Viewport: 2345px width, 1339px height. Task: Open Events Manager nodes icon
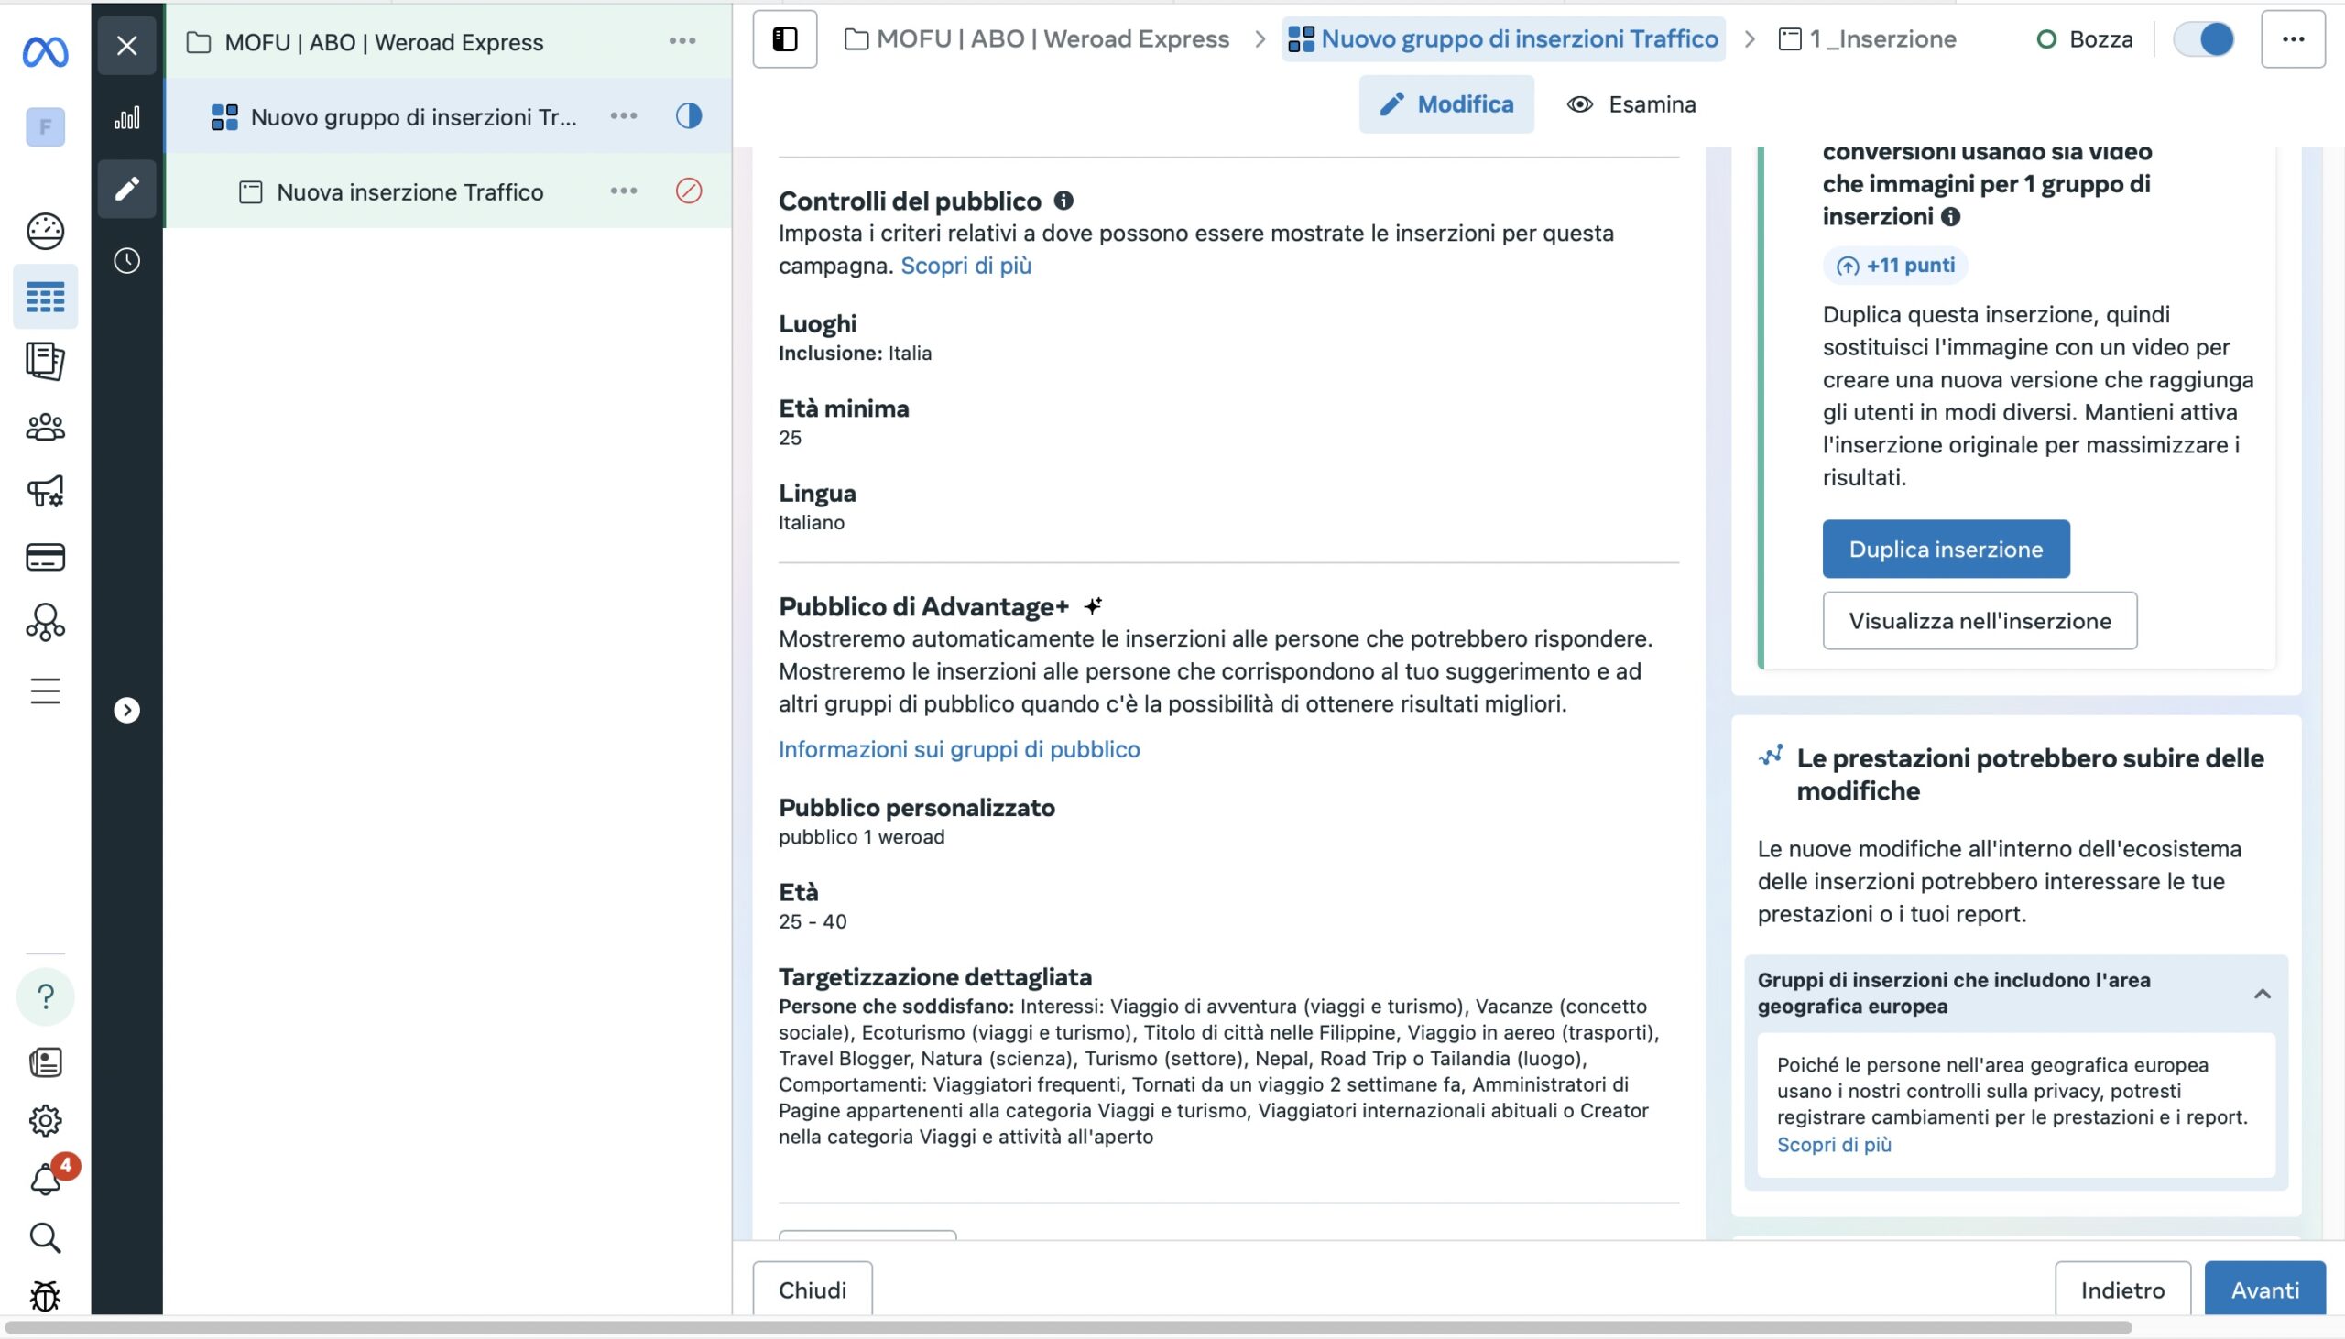pos(45,623)
